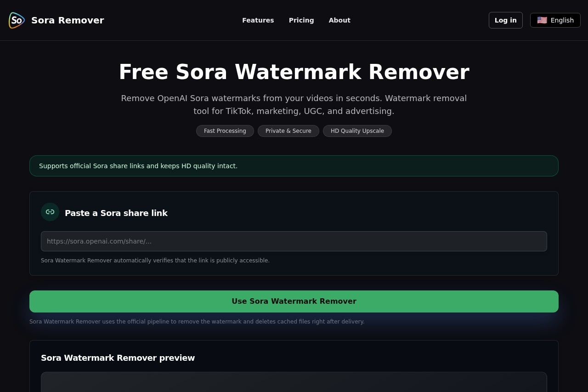The height and width of the screenshot is (392, 588).
Task: Click the Log in button
Action: point(505,20)
